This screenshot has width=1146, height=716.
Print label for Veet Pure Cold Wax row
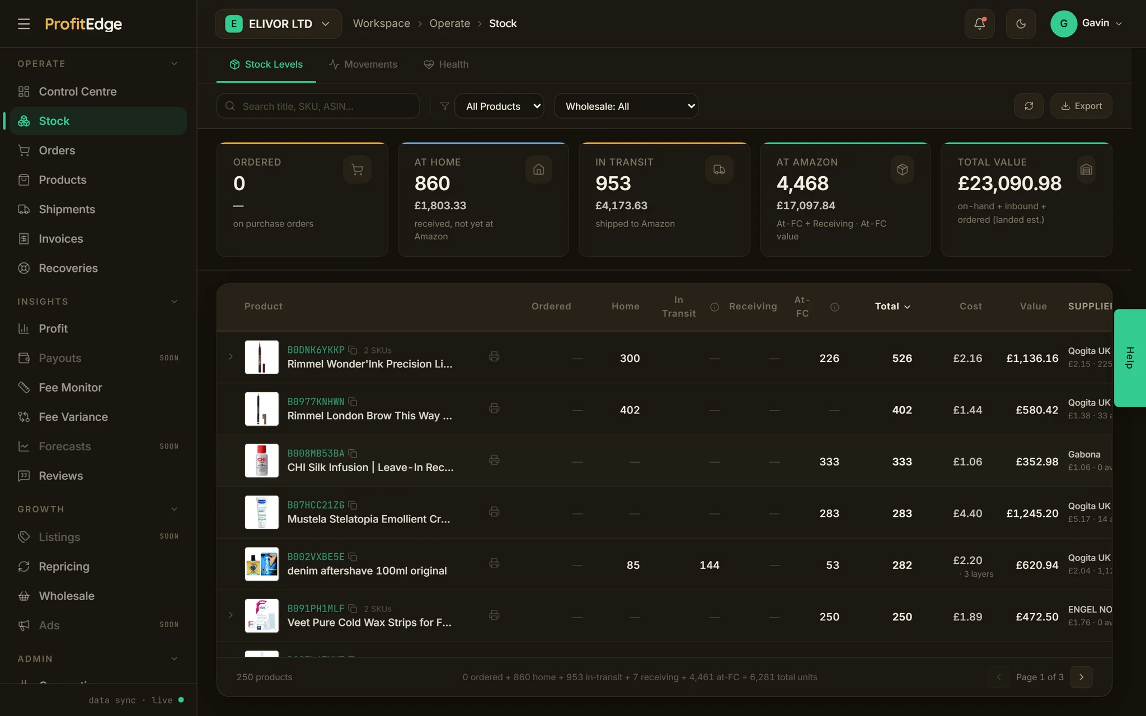pyautogui.click(x=494, y=615)
